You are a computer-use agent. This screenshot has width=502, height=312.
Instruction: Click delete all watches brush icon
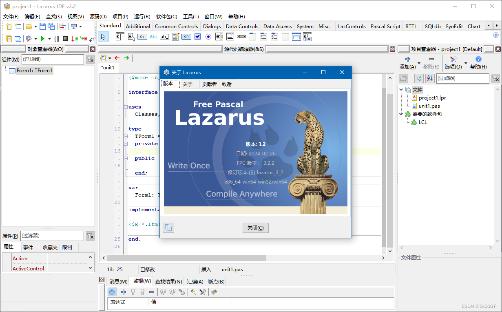point(182,292)
